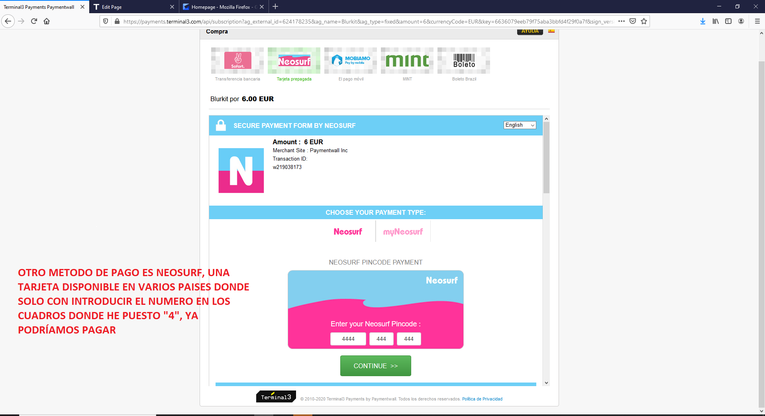Close the Terminal3 Payments tab
Viewport: 765px width, 416px height.
[x=82, y=7]
